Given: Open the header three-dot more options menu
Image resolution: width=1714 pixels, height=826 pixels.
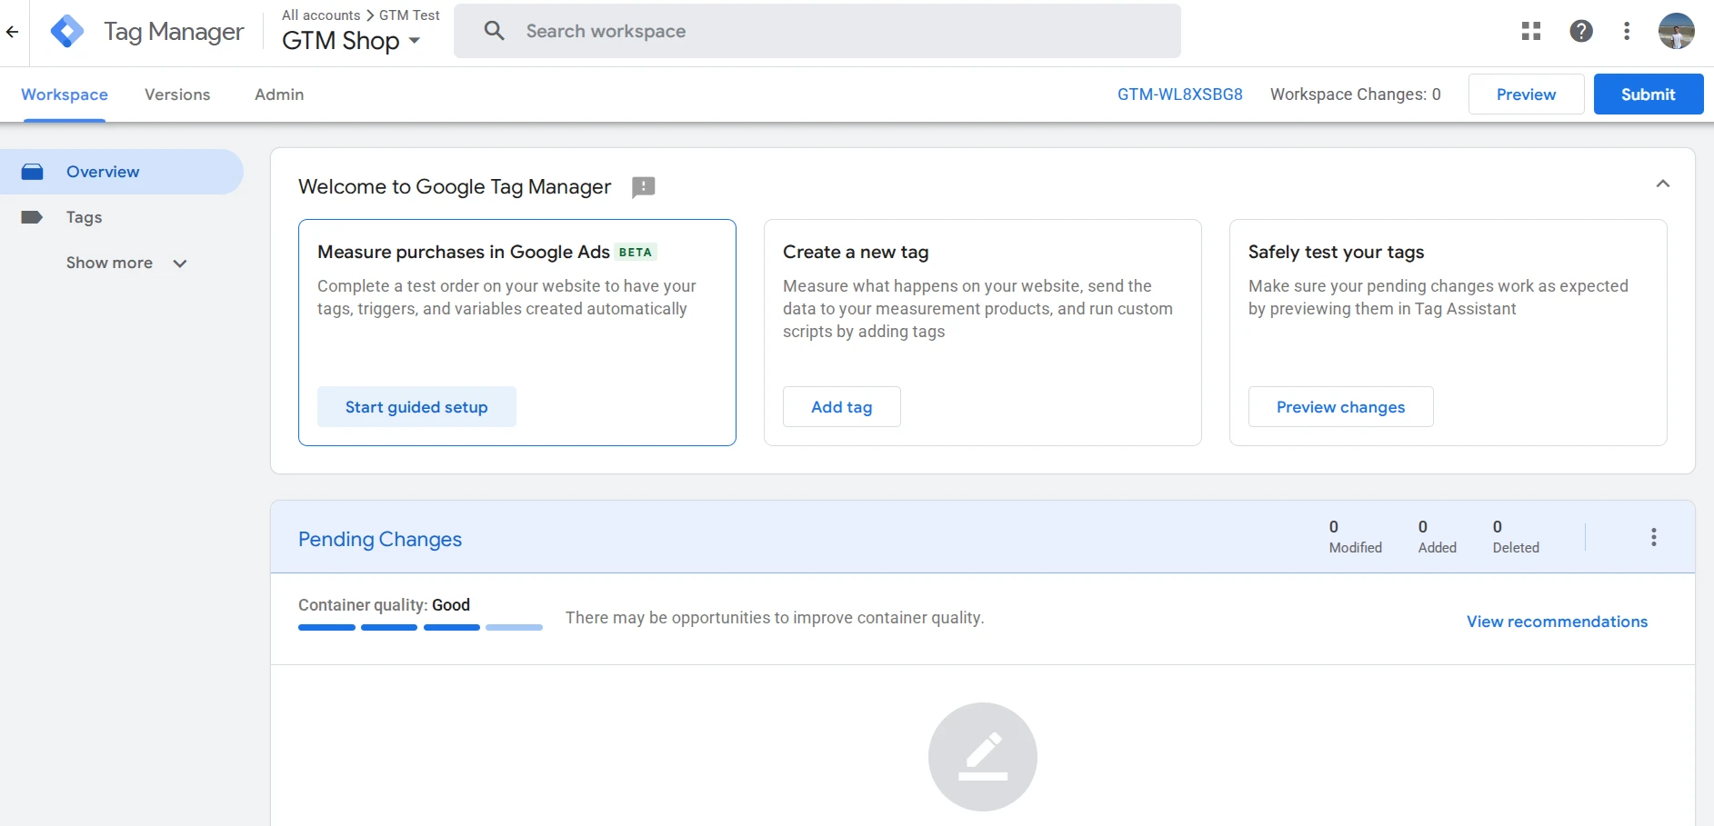Looking at the screenshot, I should [1627, 31].
